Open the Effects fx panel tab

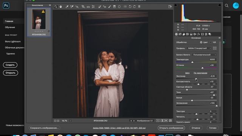click(199, 34)
